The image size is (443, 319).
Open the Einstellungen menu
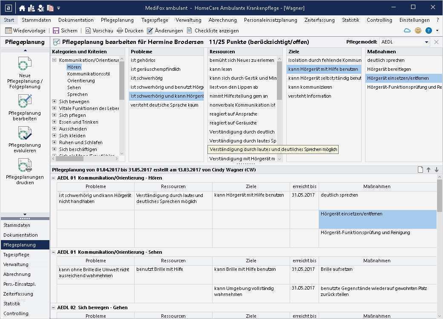[414, 20]
